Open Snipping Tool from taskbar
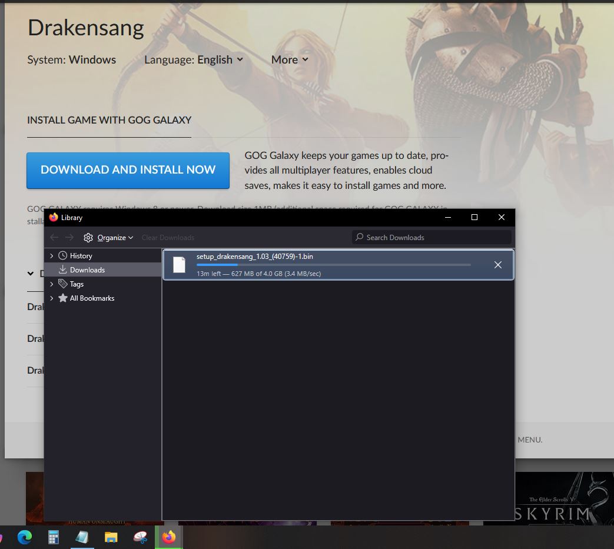Screen dimensions: 614x549 click(x=140, y=537)
